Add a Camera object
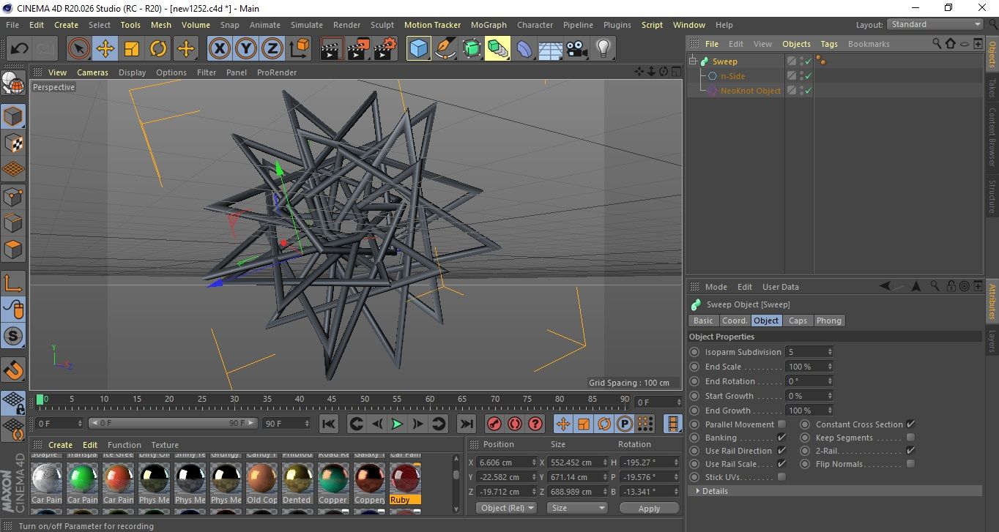The image size is (999, 532). [x=577, y=49]
